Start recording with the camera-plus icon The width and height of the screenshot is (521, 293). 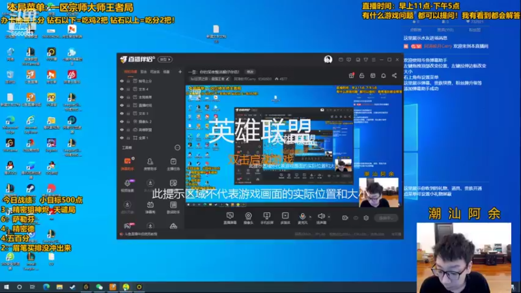[x=345, y=218]
